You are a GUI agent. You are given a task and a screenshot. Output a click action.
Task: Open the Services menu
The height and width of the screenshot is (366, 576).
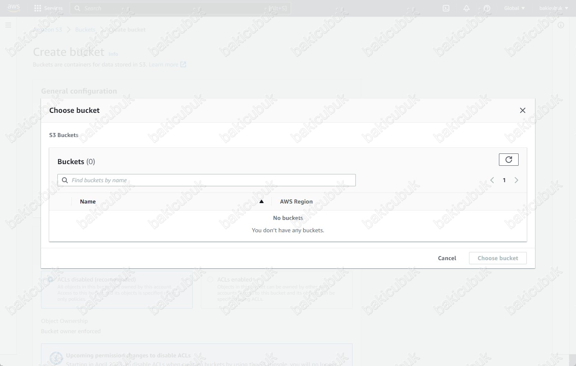48,8
